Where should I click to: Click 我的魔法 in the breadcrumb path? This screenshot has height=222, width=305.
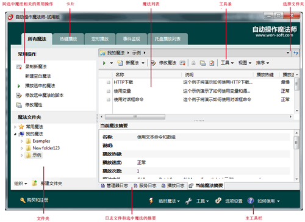pos(116,53)
